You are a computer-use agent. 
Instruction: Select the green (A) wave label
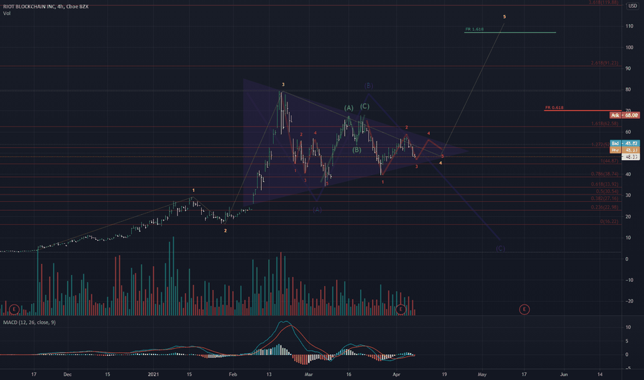(349, 108)
